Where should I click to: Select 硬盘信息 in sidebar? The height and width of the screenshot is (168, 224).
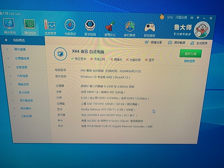[x=23, y=84]
